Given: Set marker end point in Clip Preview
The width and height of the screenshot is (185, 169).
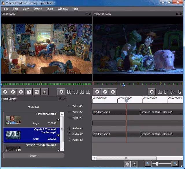Looking at the screenshot, I should click(37, 92).
